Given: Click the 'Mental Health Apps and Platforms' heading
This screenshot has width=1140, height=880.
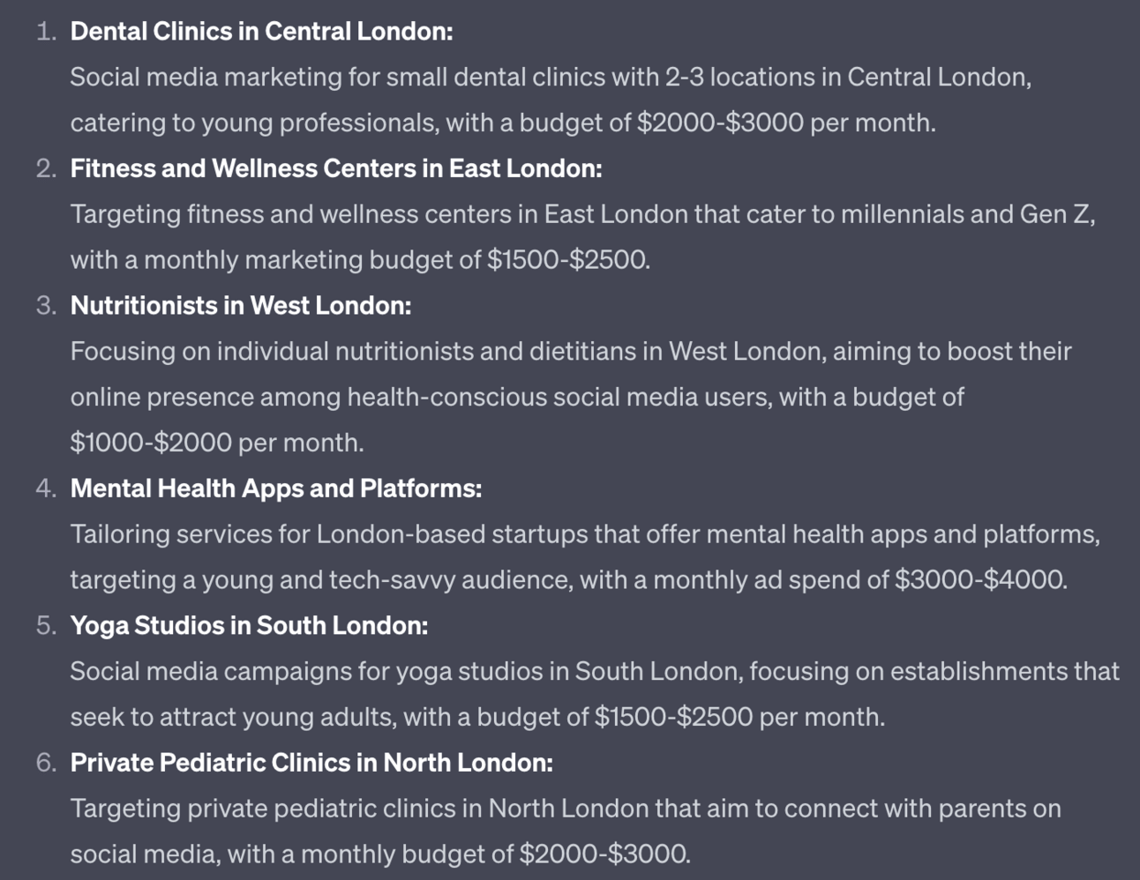Looking at the screenshot, I should [276, 488].
